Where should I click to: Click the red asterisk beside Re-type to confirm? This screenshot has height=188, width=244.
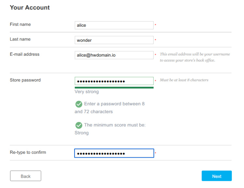(156, 153)
